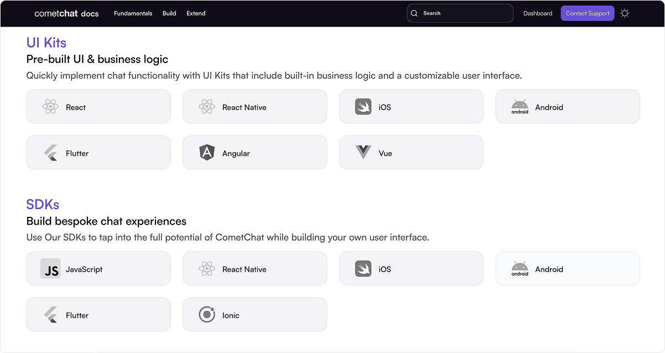Open the React Native SDK card
The height and width of the screenshot is (353, 665).
[x=254, y=268]
